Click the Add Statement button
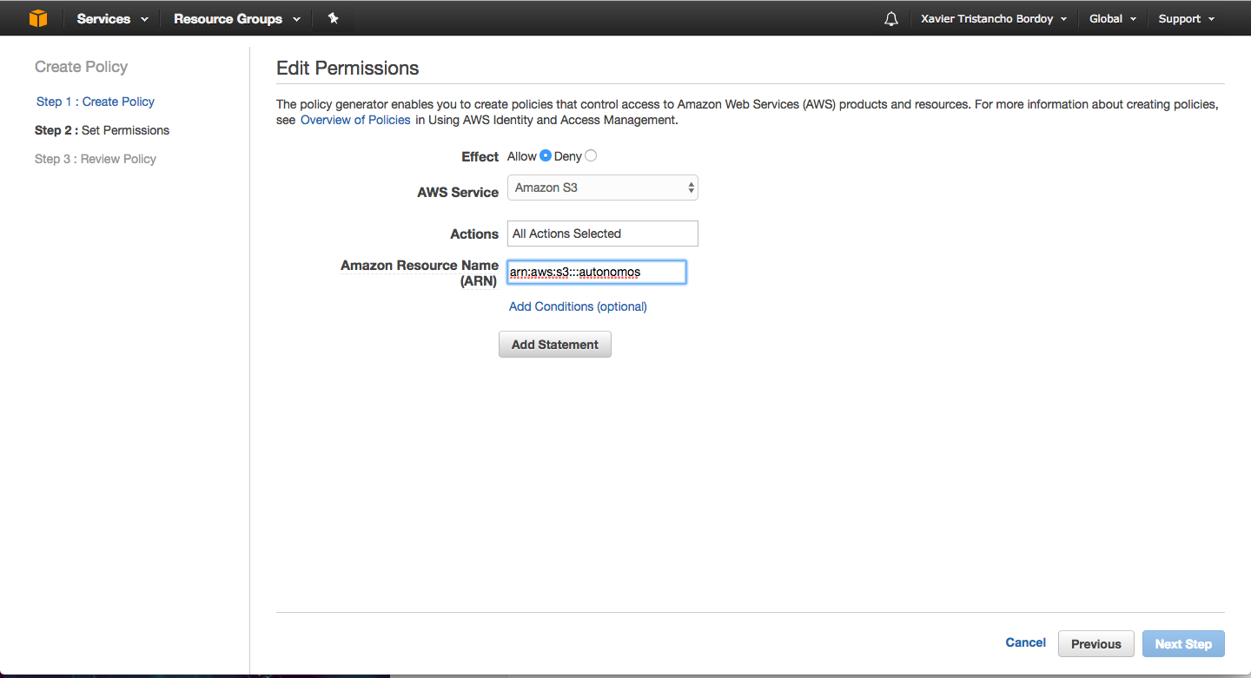Viewport: 1251px width, 678px height. pos(555,345)
